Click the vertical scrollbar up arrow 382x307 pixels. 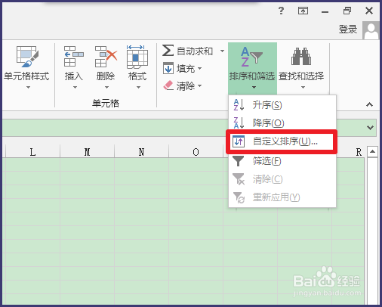[372, 152]
